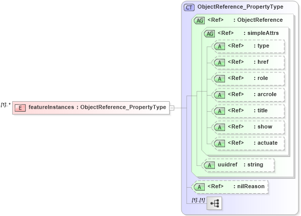Select the ': actuate' attribute label
This screenshot has width=301, height=216.
click(x=266, y=143)
